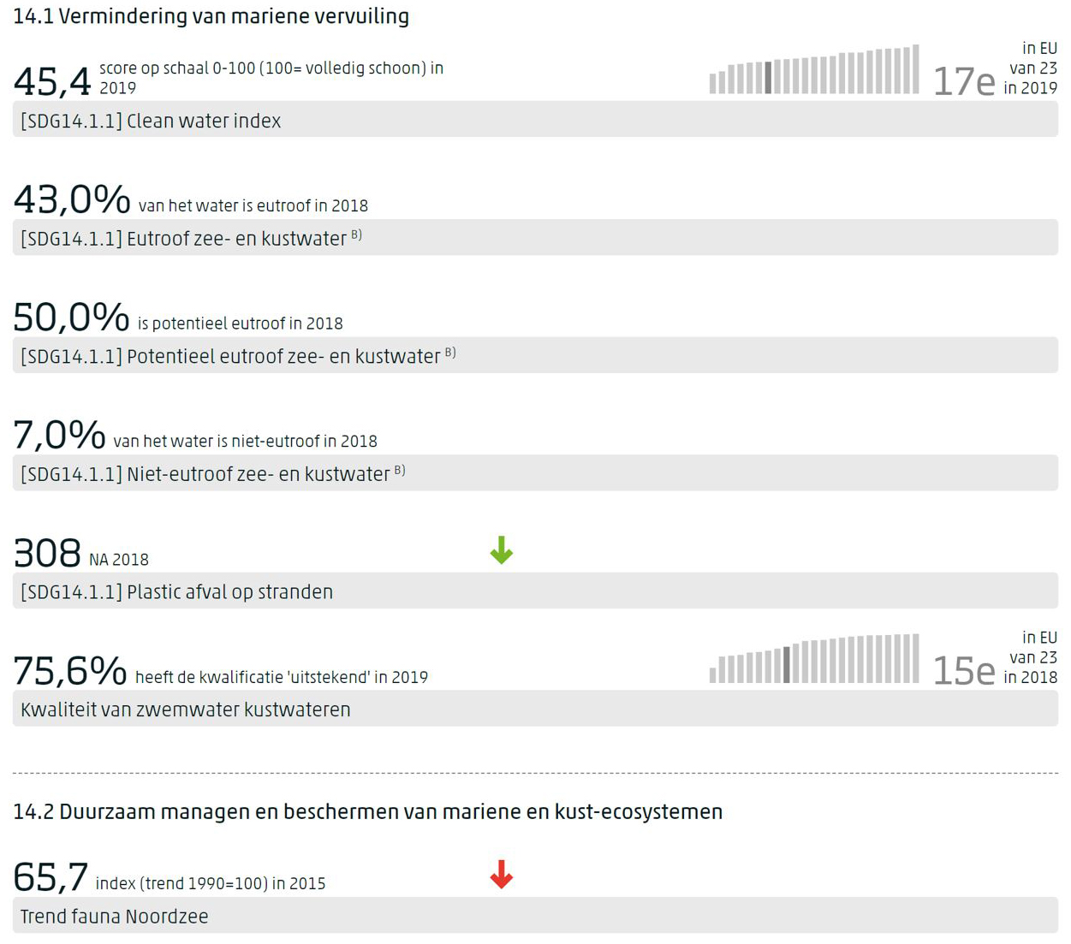Click the 65,7 fauna index value
This screenshot has height=944, width=1071.
click(x=51, y=877)
